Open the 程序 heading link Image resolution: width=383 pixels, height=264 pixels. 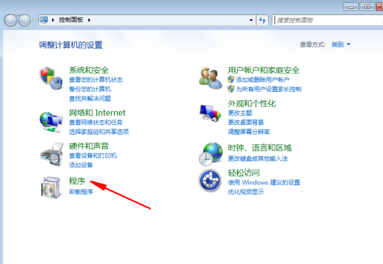click(x=77, y=182)
